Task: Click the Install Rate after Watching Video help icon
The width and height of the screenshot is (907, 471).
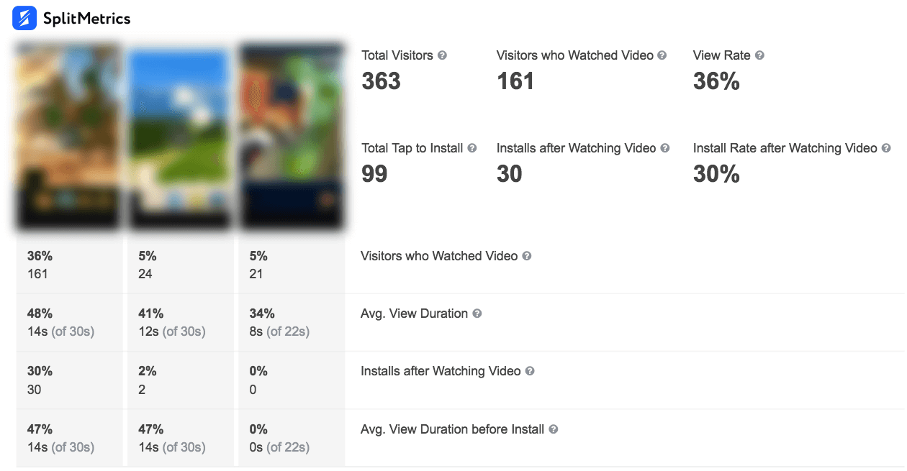Action: tap(886, 148)
